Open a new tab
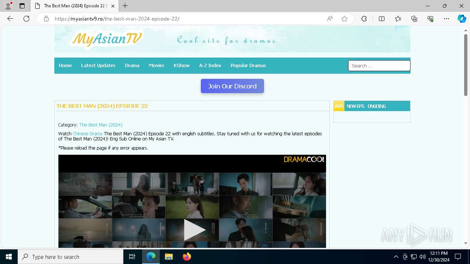This screenshot has width=470, height=264. pos(125,6)
